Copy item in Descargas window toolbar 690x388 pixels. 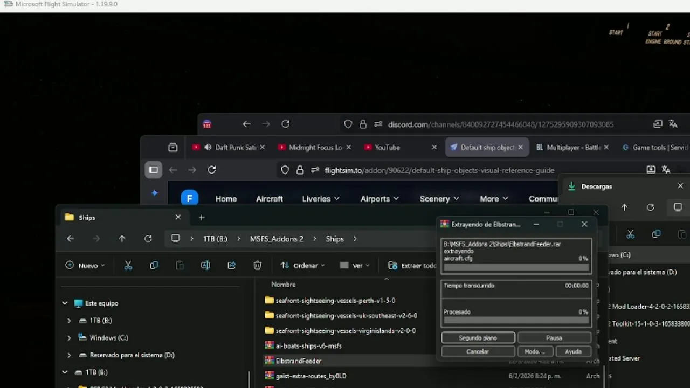656,234
